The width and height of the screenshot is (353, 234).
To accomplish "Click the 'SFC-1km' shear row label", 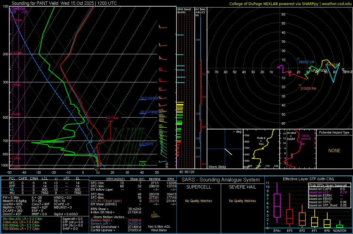I will point(97,183).
